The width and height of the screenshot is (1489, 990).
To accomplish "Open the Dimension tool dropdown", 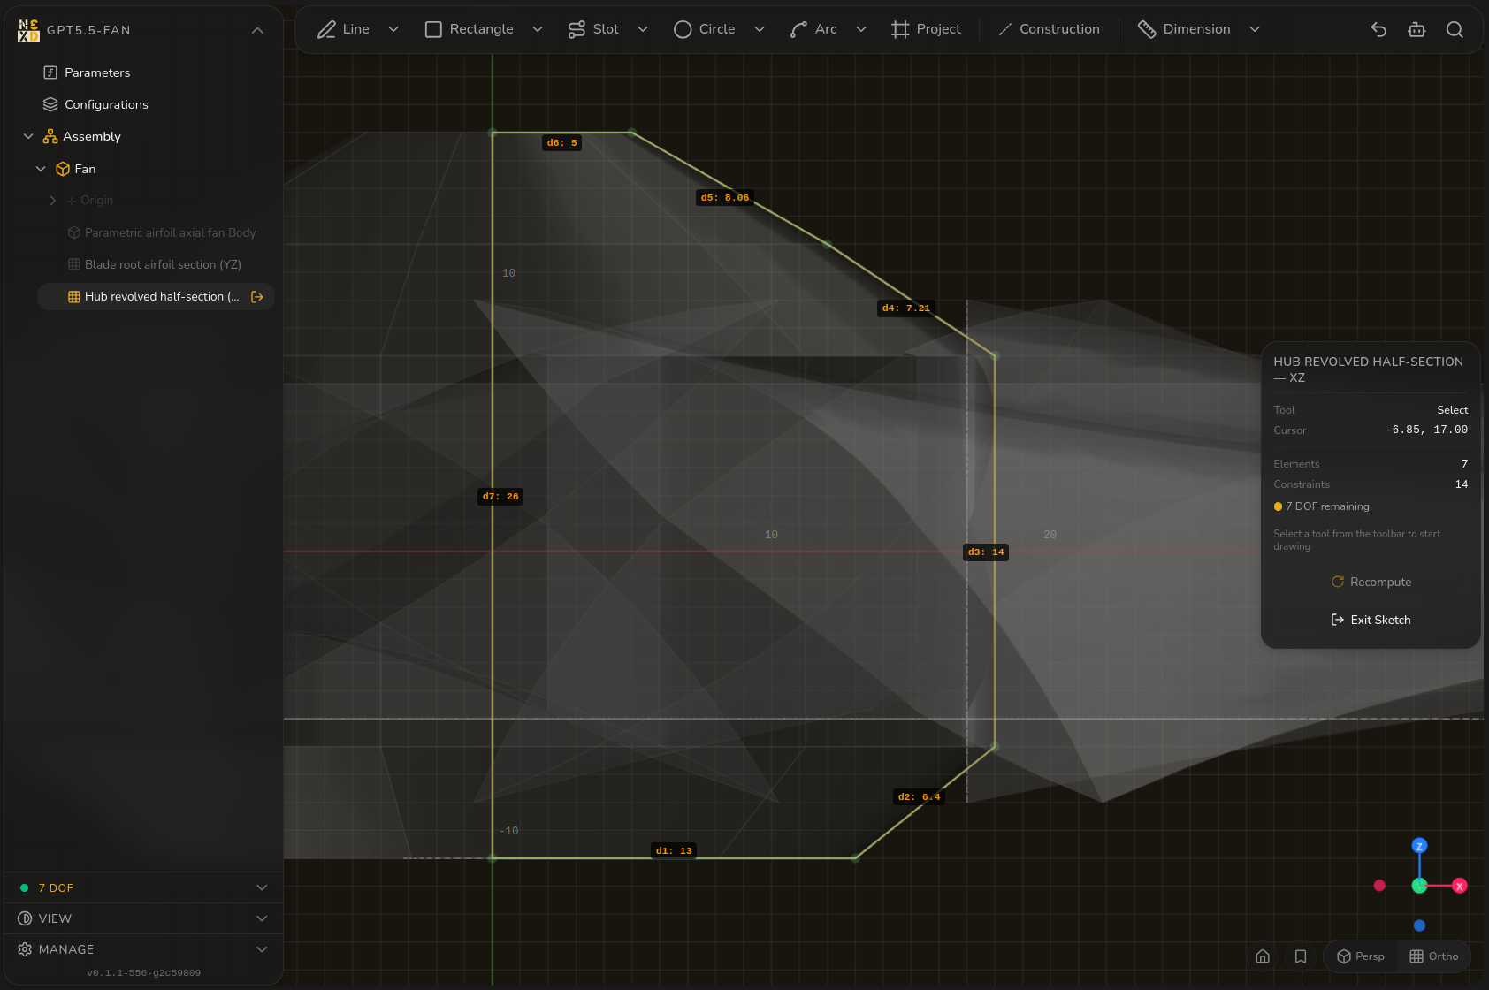I will coord(1255,29).
